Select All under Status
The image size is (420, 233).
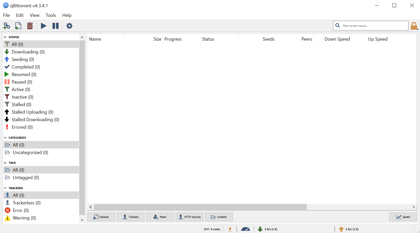[x=41, y=44]
